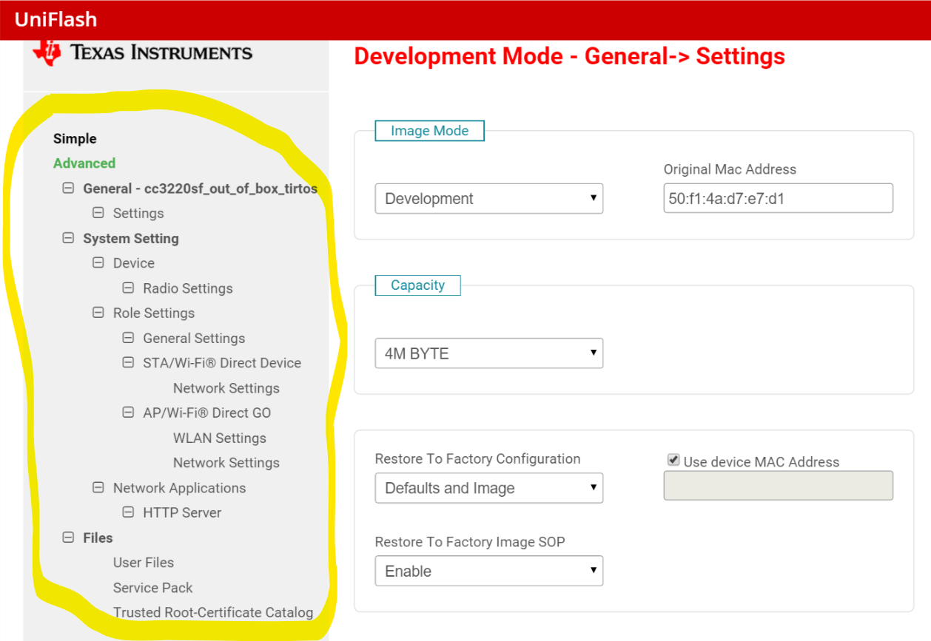Open the Image Mode Development dropdown
Screen dimensions: 931x641
(x=489, y=198)
